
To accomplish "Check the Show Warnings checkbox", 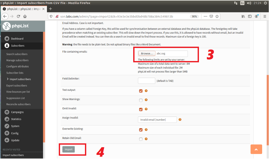I will 141,100.
